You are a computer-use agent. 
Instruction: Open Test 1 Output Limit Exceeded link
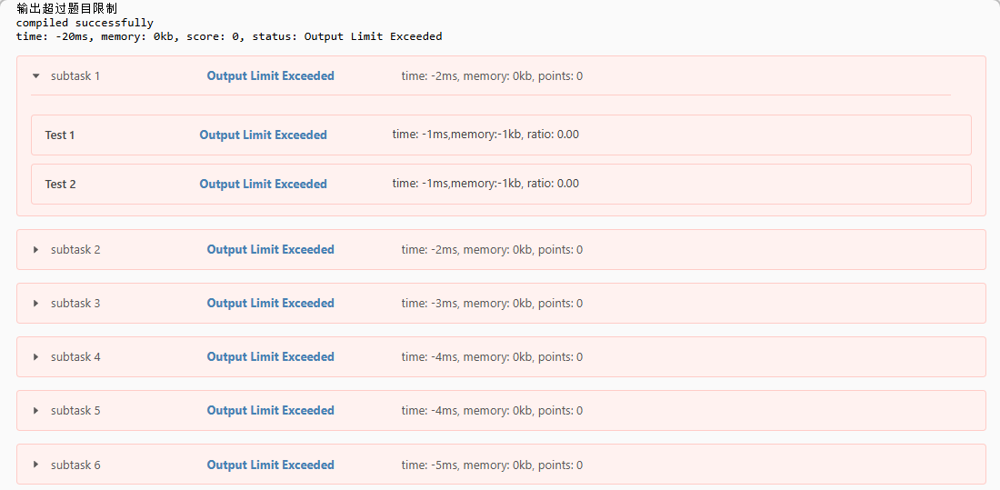click(264, 135)
